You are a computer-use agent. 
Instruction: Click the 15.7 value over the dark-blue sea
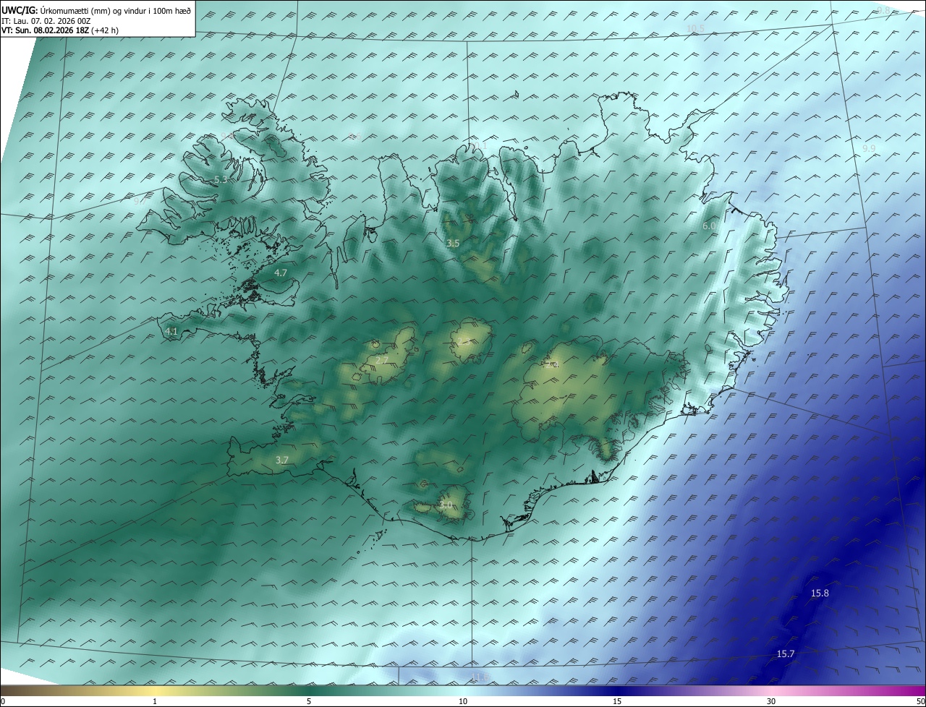(786, 654)
